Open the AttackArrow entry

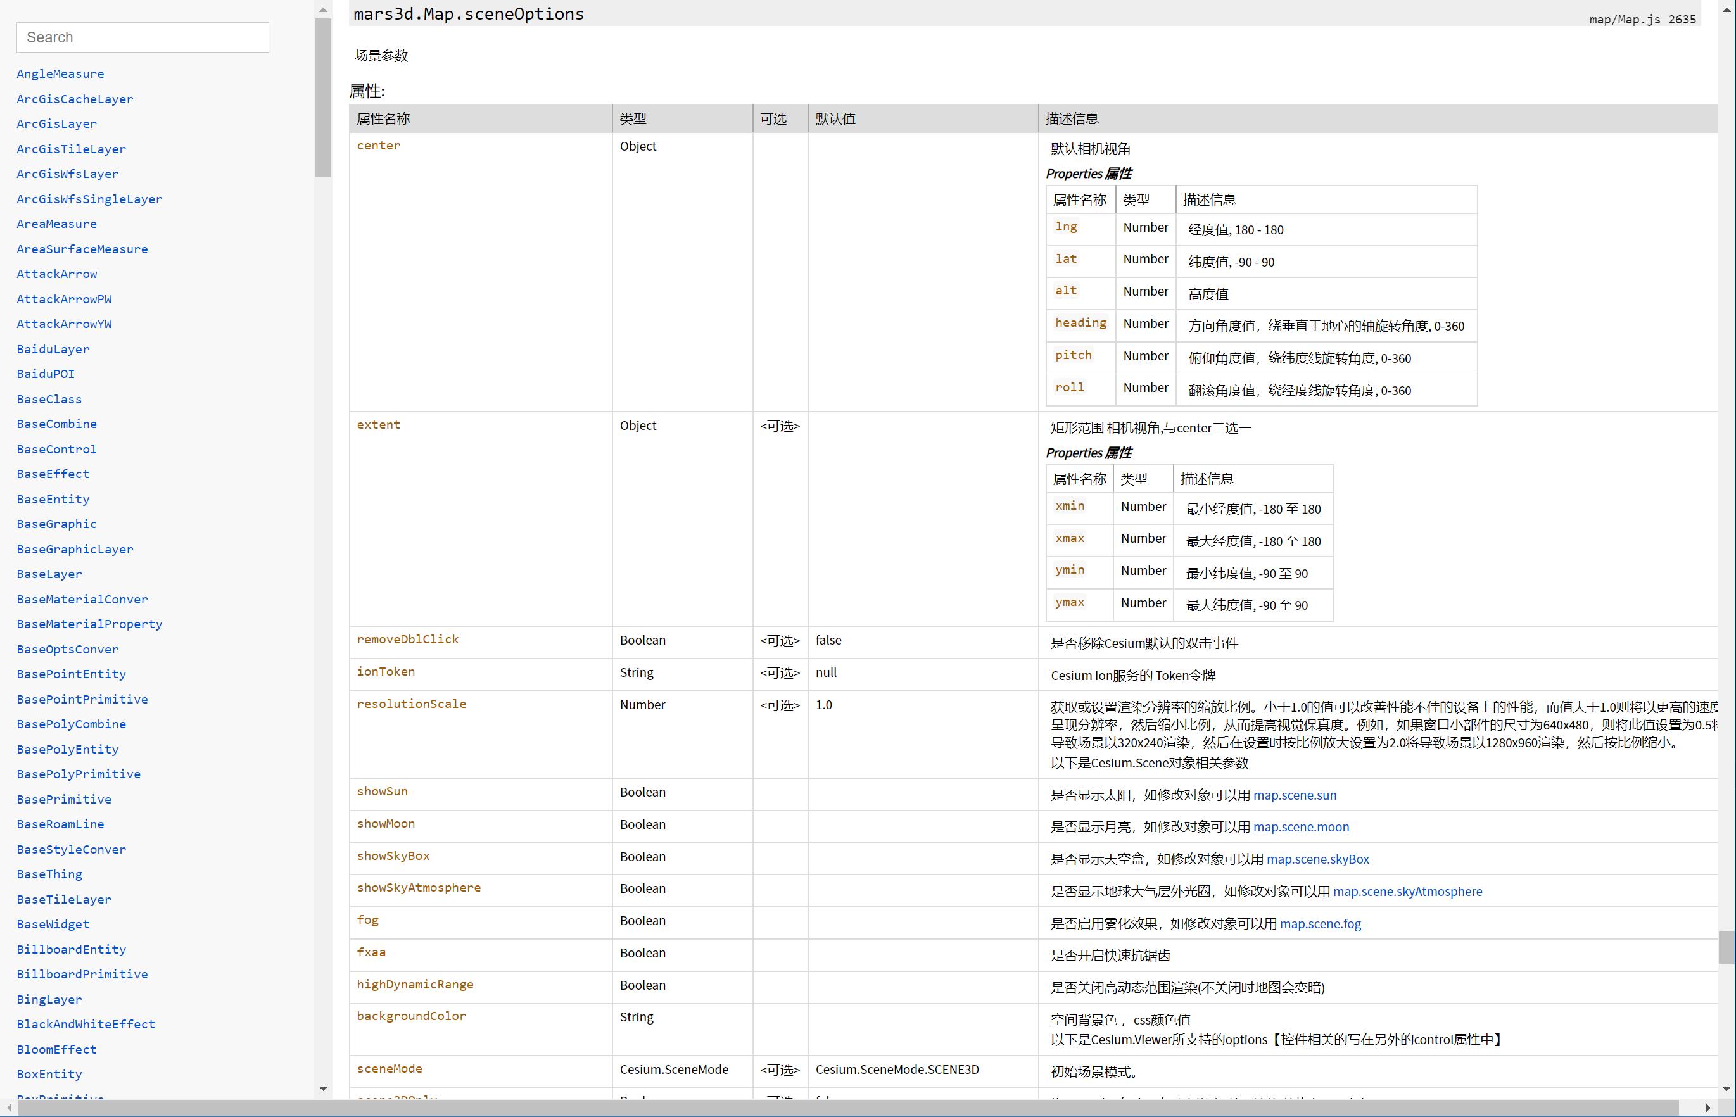coord(56,274)
